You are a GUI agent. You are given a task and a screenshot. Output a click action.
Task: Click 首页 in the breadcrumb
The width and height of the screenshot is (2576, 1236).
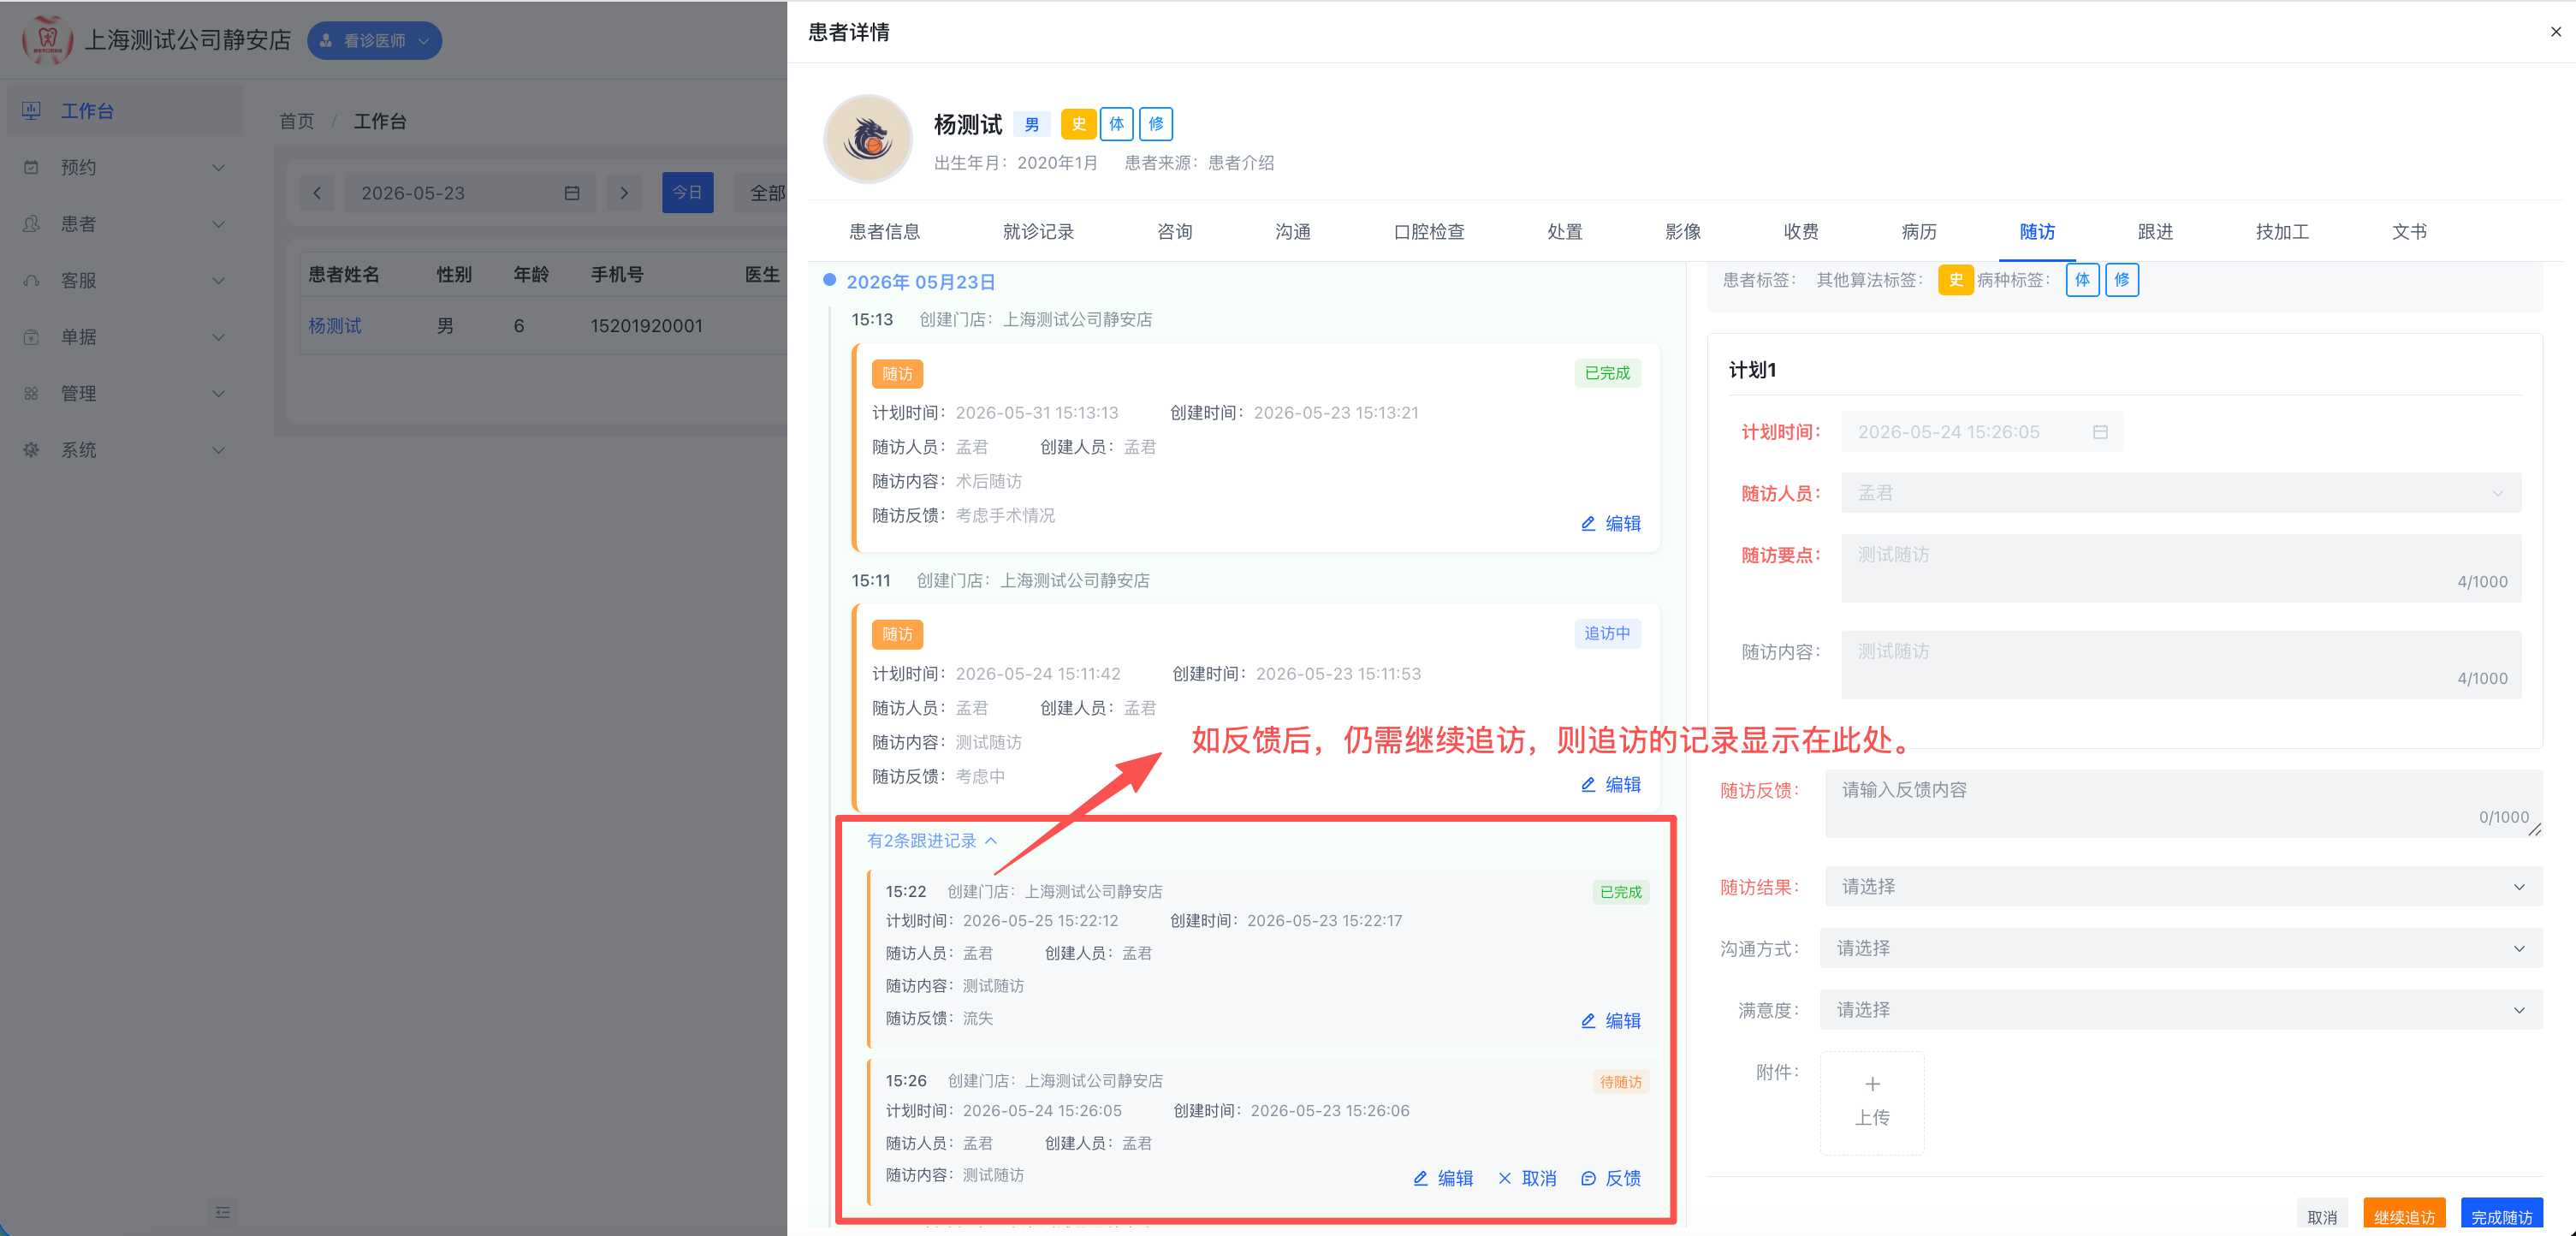coord(296,121)
